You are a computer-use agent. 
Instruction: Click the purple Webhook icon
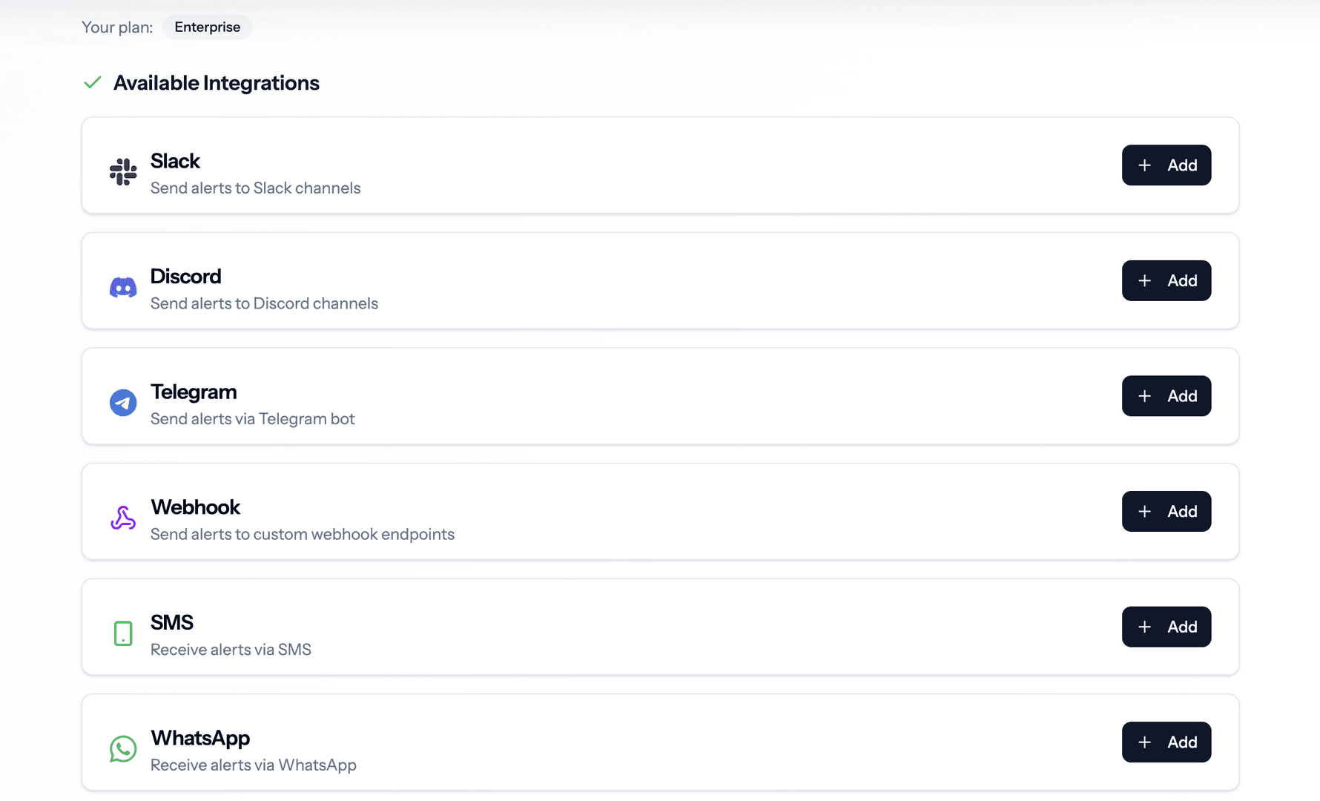coord(122,518)
